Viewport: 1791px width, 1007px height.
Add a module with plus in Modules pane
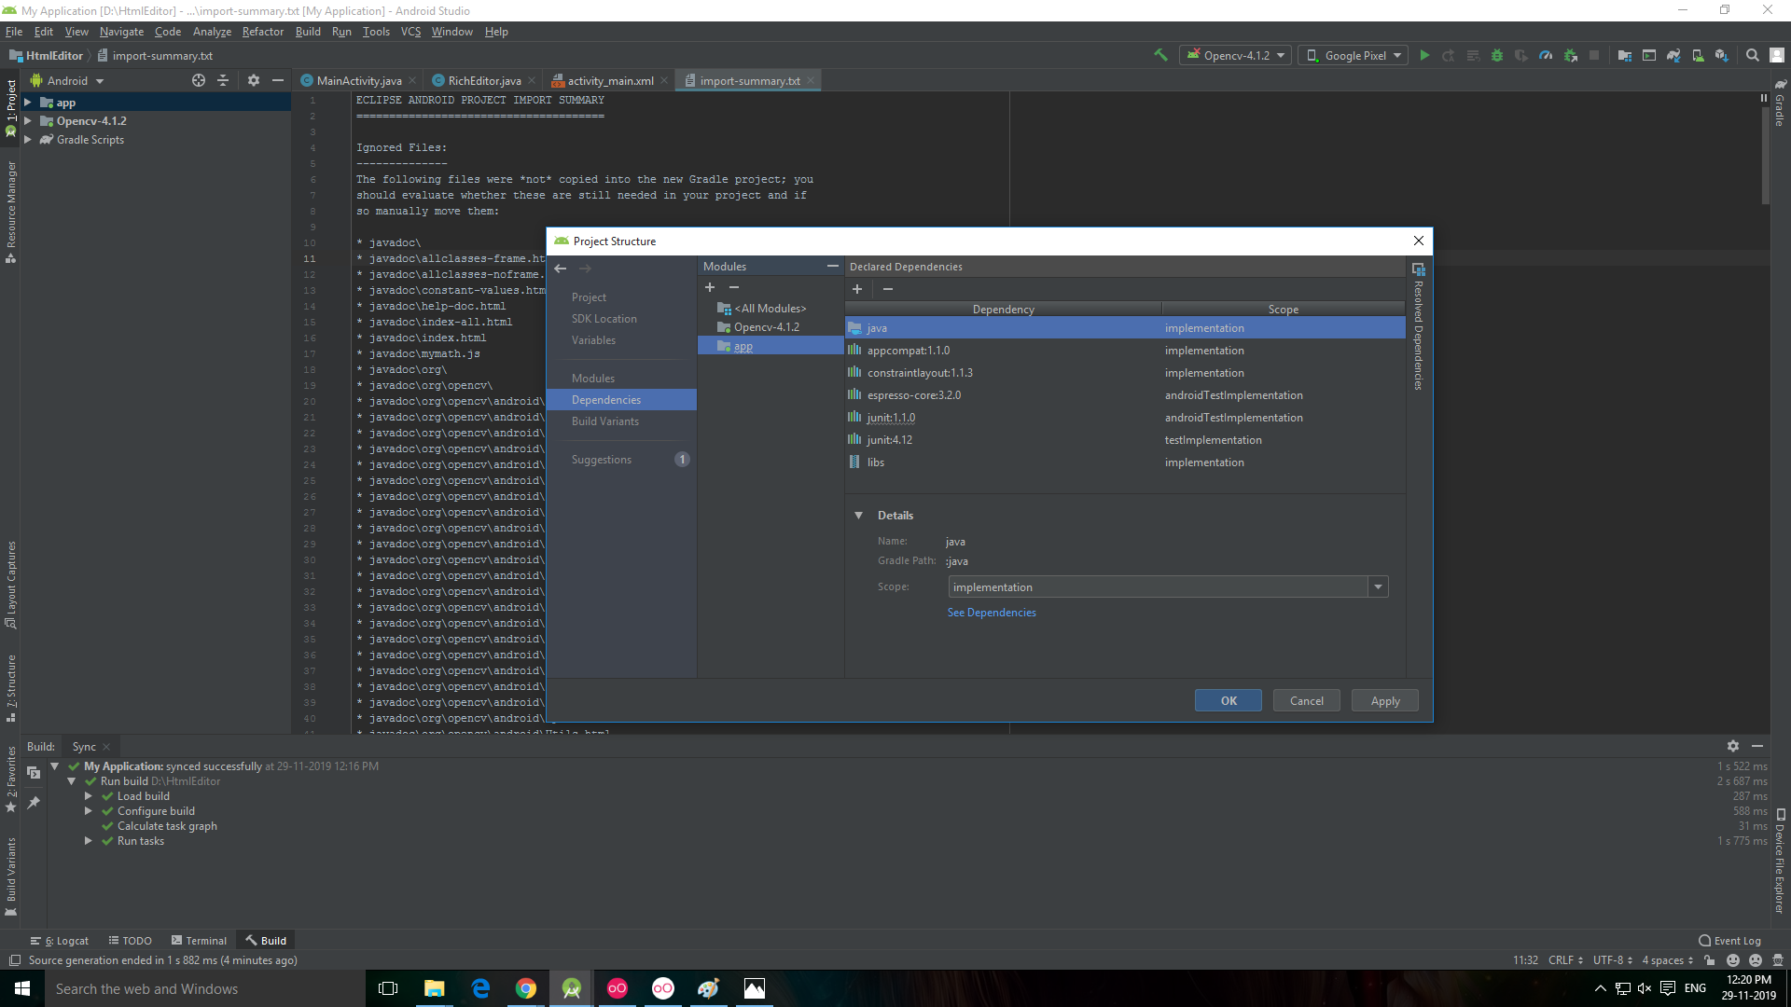pyautogui.click(x=710, y=287)
